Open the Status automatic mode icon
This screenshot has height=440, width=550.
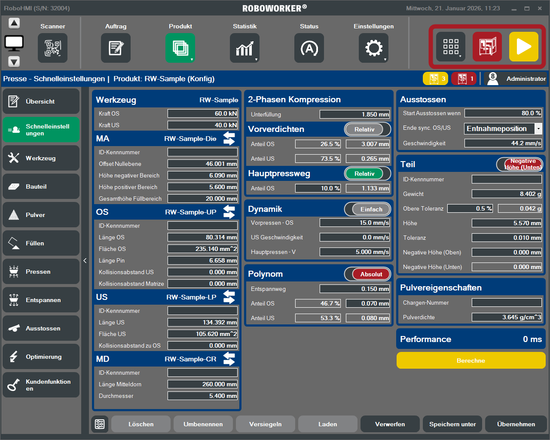click(309, 48)
